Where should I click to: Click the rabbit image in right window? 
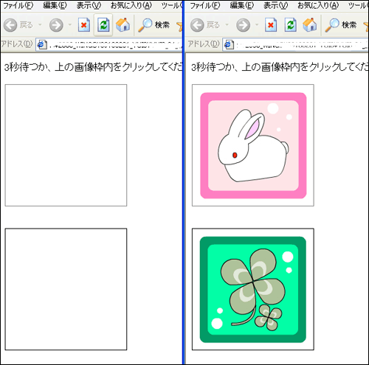(253, 145)
